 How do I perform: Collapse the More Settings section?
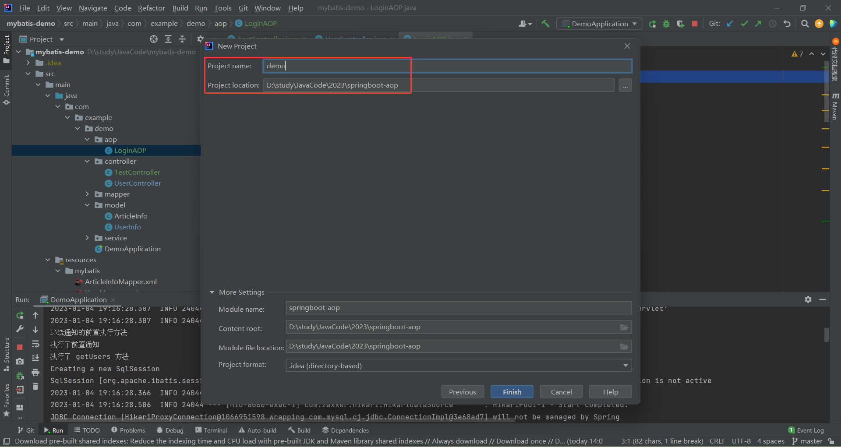point(212,292)
